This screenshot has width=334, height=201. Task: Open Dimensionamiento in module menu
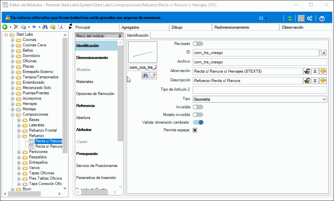92,58
